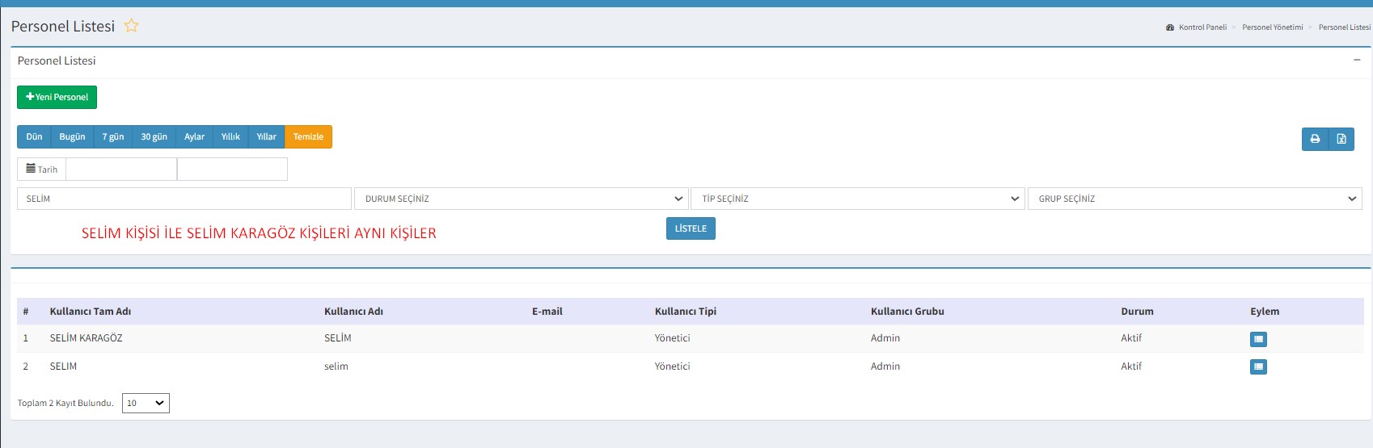Click the Excel export icon button

pos(1341,139)
